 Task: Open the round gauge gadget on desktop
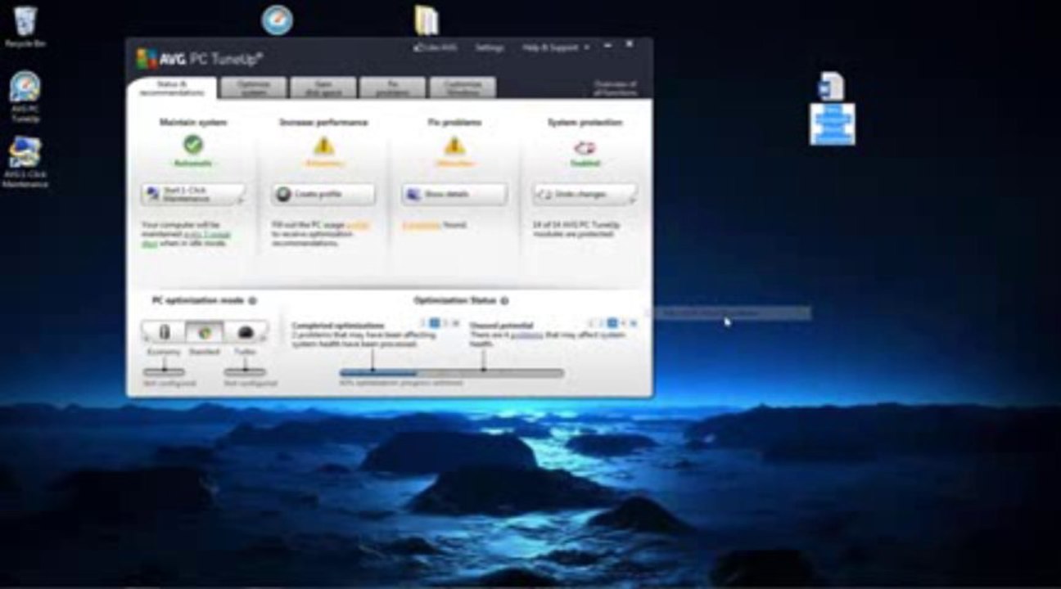(x=277, y=20)
